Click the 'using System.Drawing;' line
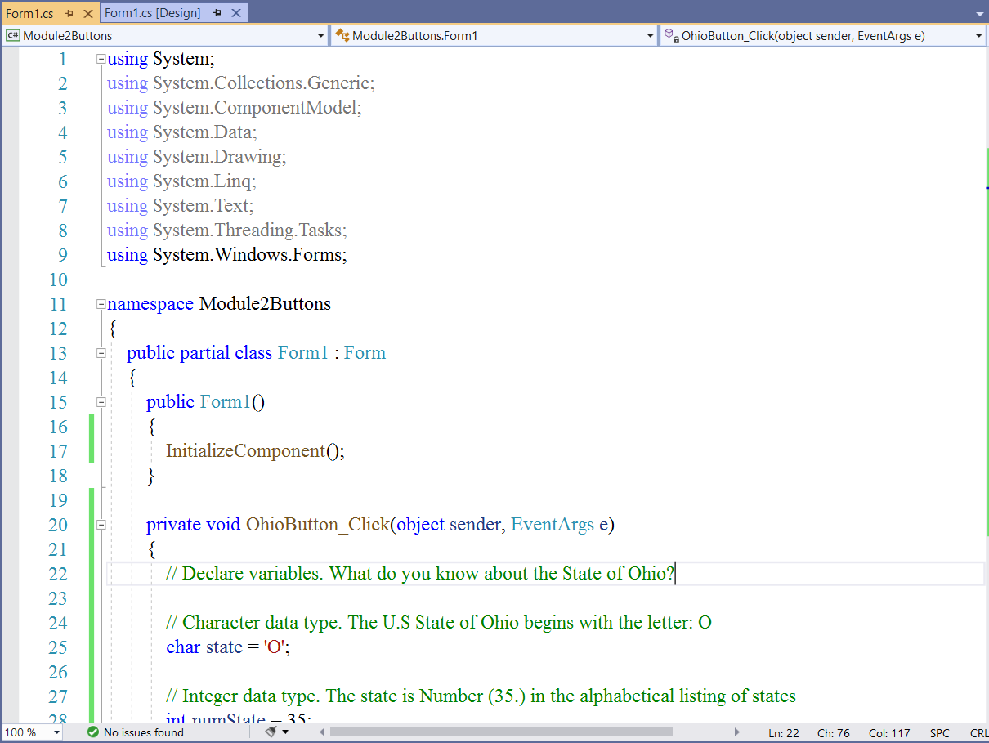The height and width of the screenshot is (743, 989). coord(197,157)
